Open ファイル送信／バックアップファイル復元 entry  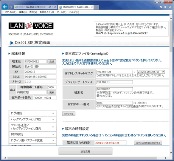point(33,127)
